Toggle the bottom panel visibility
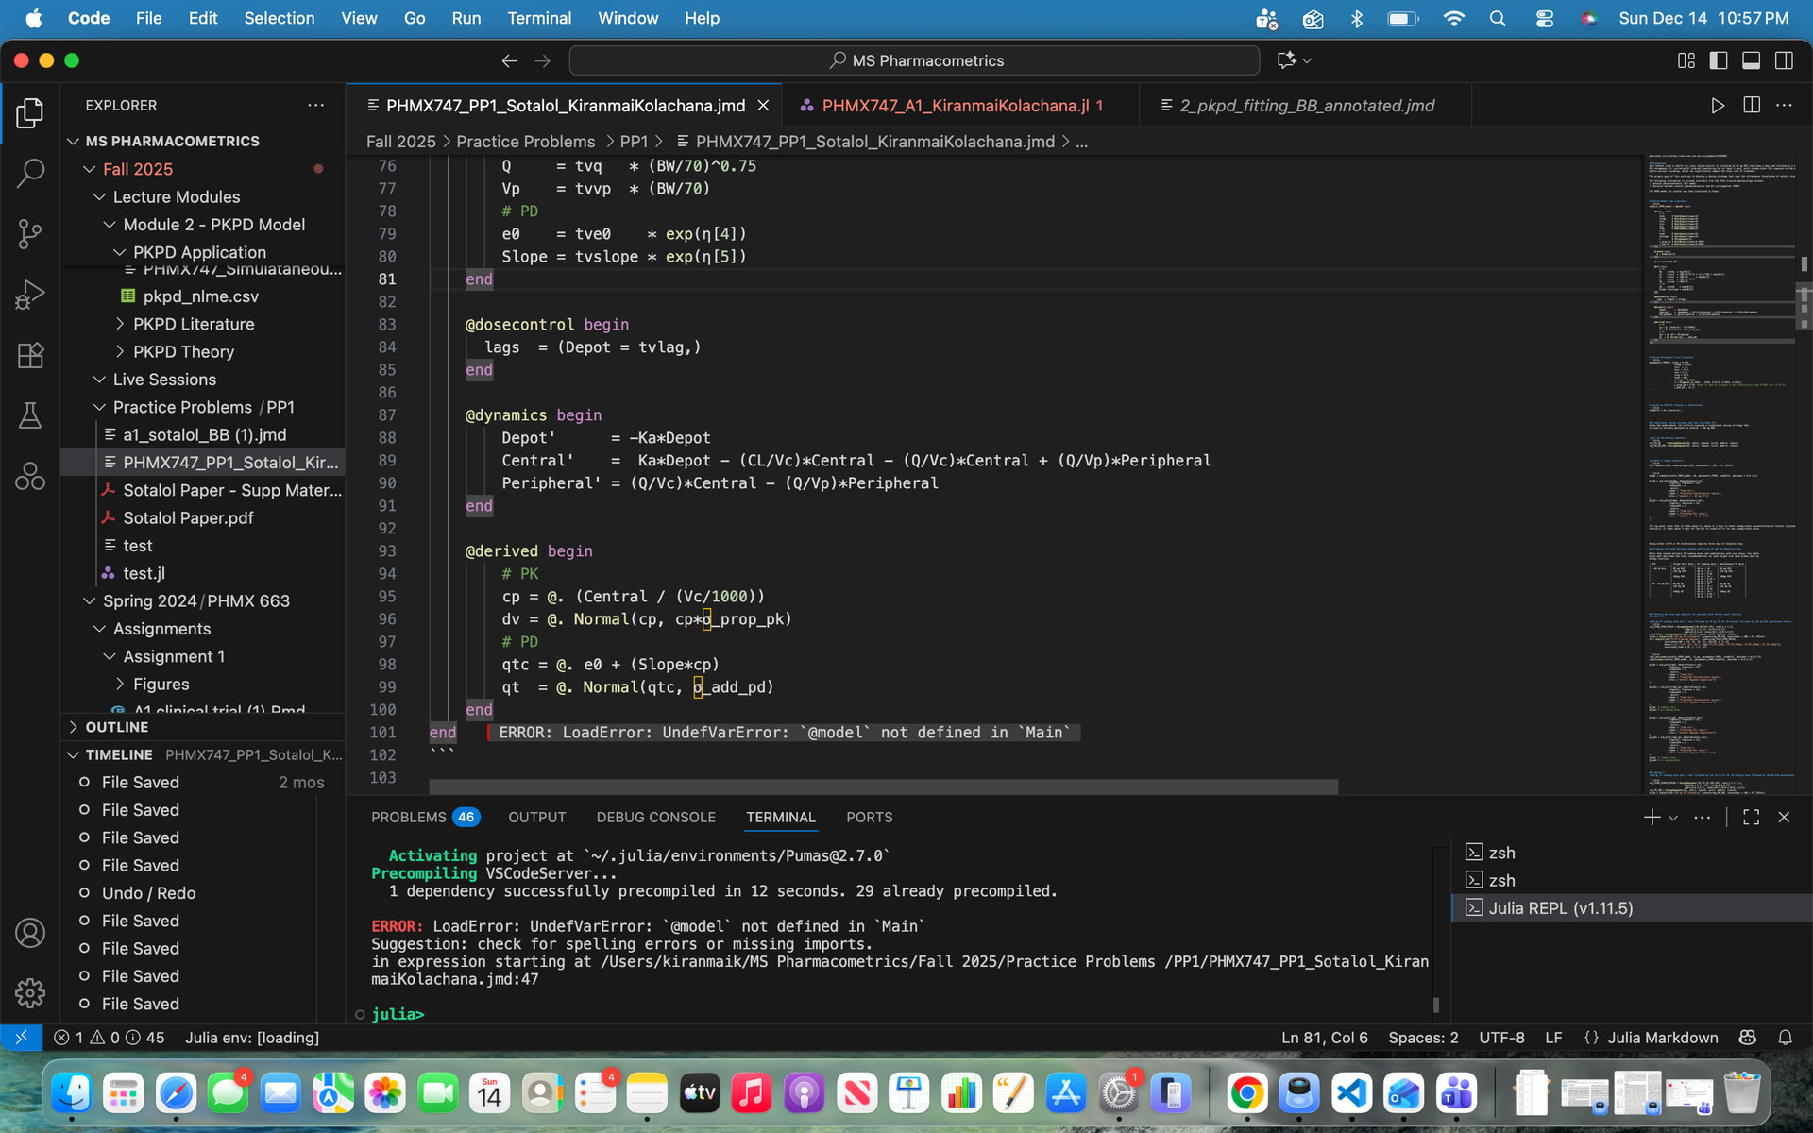 [x=1751, y=60]
